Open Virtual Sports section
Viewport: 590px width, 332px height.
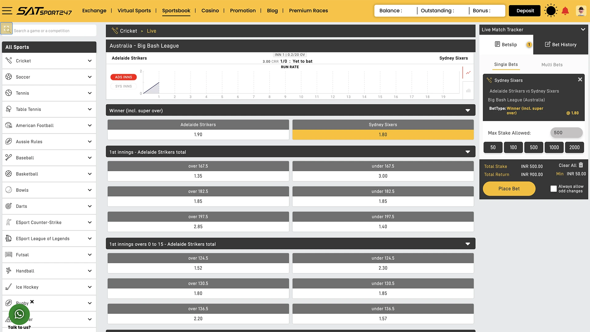[x=134, y=11]
